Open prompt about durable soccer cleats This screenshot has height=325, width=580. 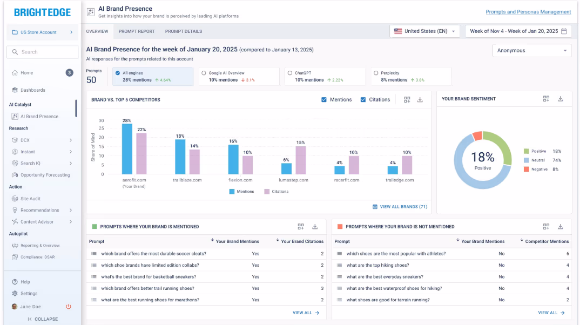[x=153, y=254]
